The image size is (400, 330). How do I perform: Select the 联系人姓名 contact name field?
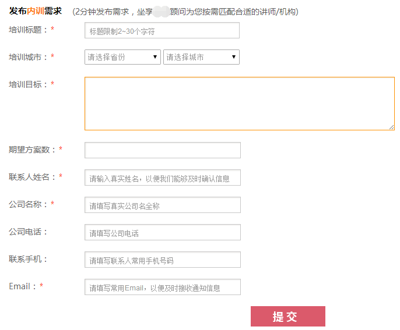pos(162,178)
